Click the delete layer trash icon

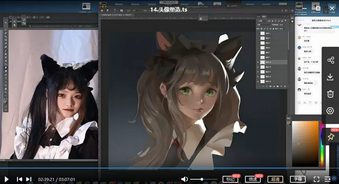click(x=285, y=86)
